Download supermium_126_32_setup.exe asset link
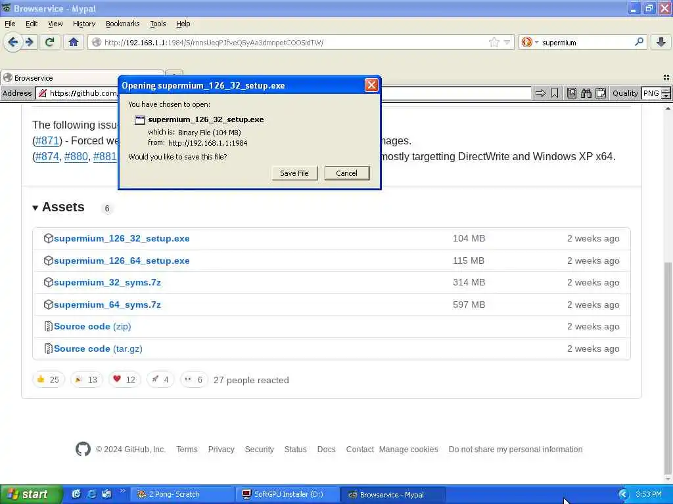 [122, 238]
